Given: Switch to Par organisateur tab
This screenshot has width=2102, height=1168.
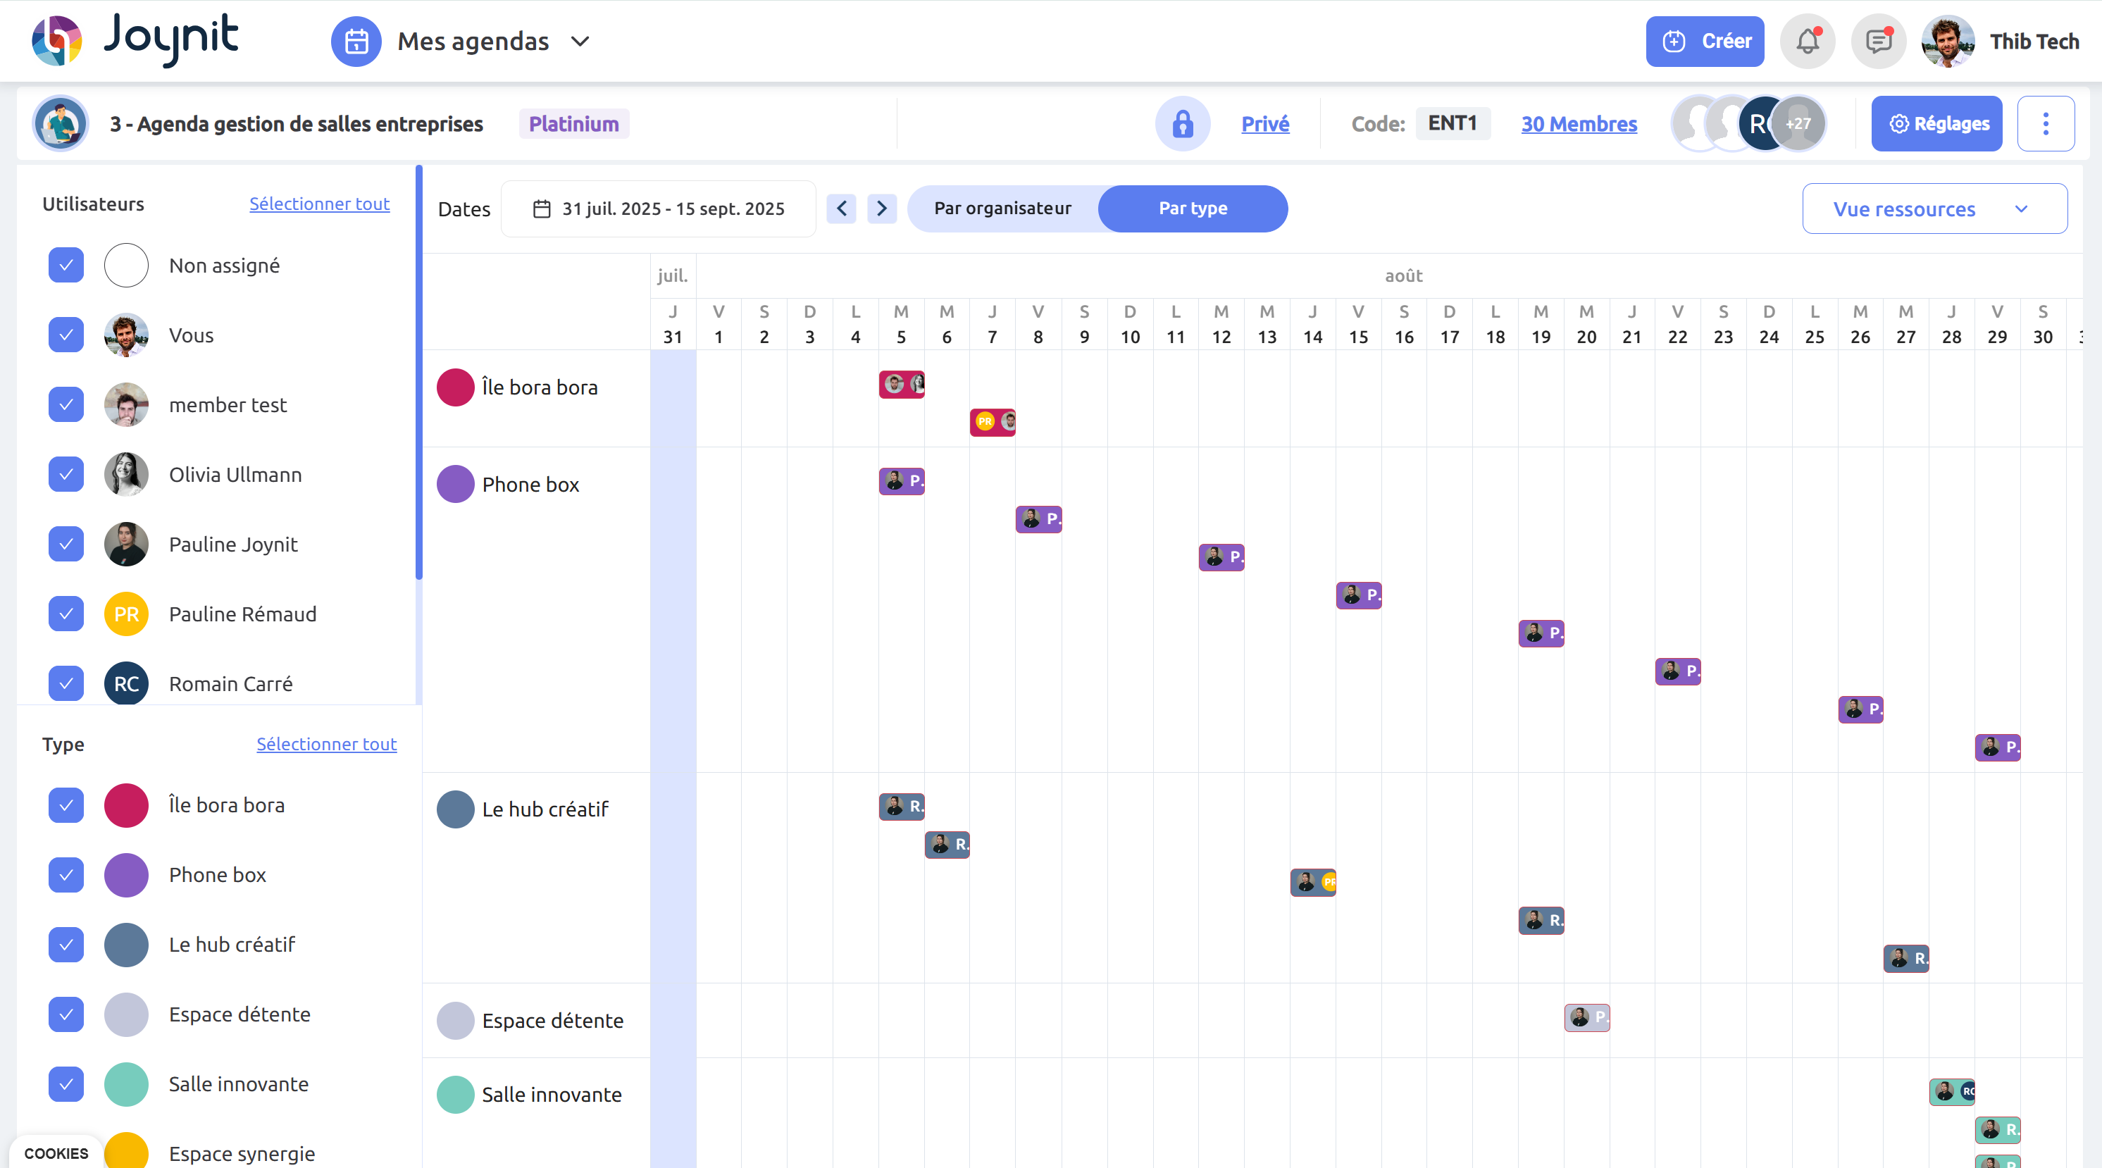Looking at the screenshot, I should pyautogui.click(x=1002, y=209).
